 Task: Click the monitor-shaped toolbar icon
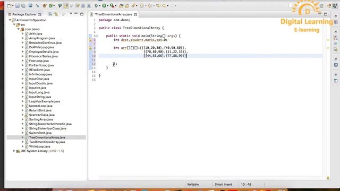coord(30,6)
